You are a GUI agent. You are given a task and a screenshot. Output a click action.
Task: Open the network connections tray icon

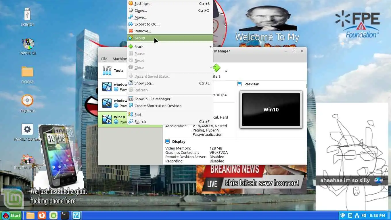point(357,215)
